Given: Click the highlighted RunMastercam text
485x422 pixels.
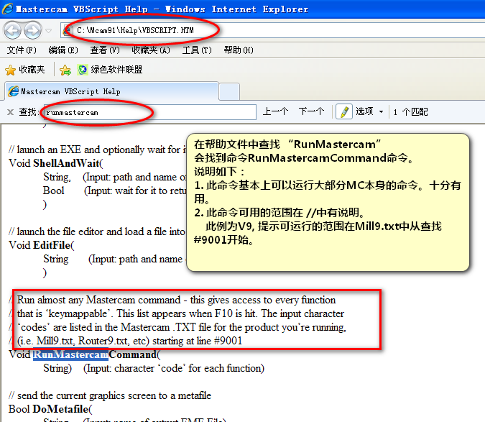Looking at the screenshot, I should (70, 354).
